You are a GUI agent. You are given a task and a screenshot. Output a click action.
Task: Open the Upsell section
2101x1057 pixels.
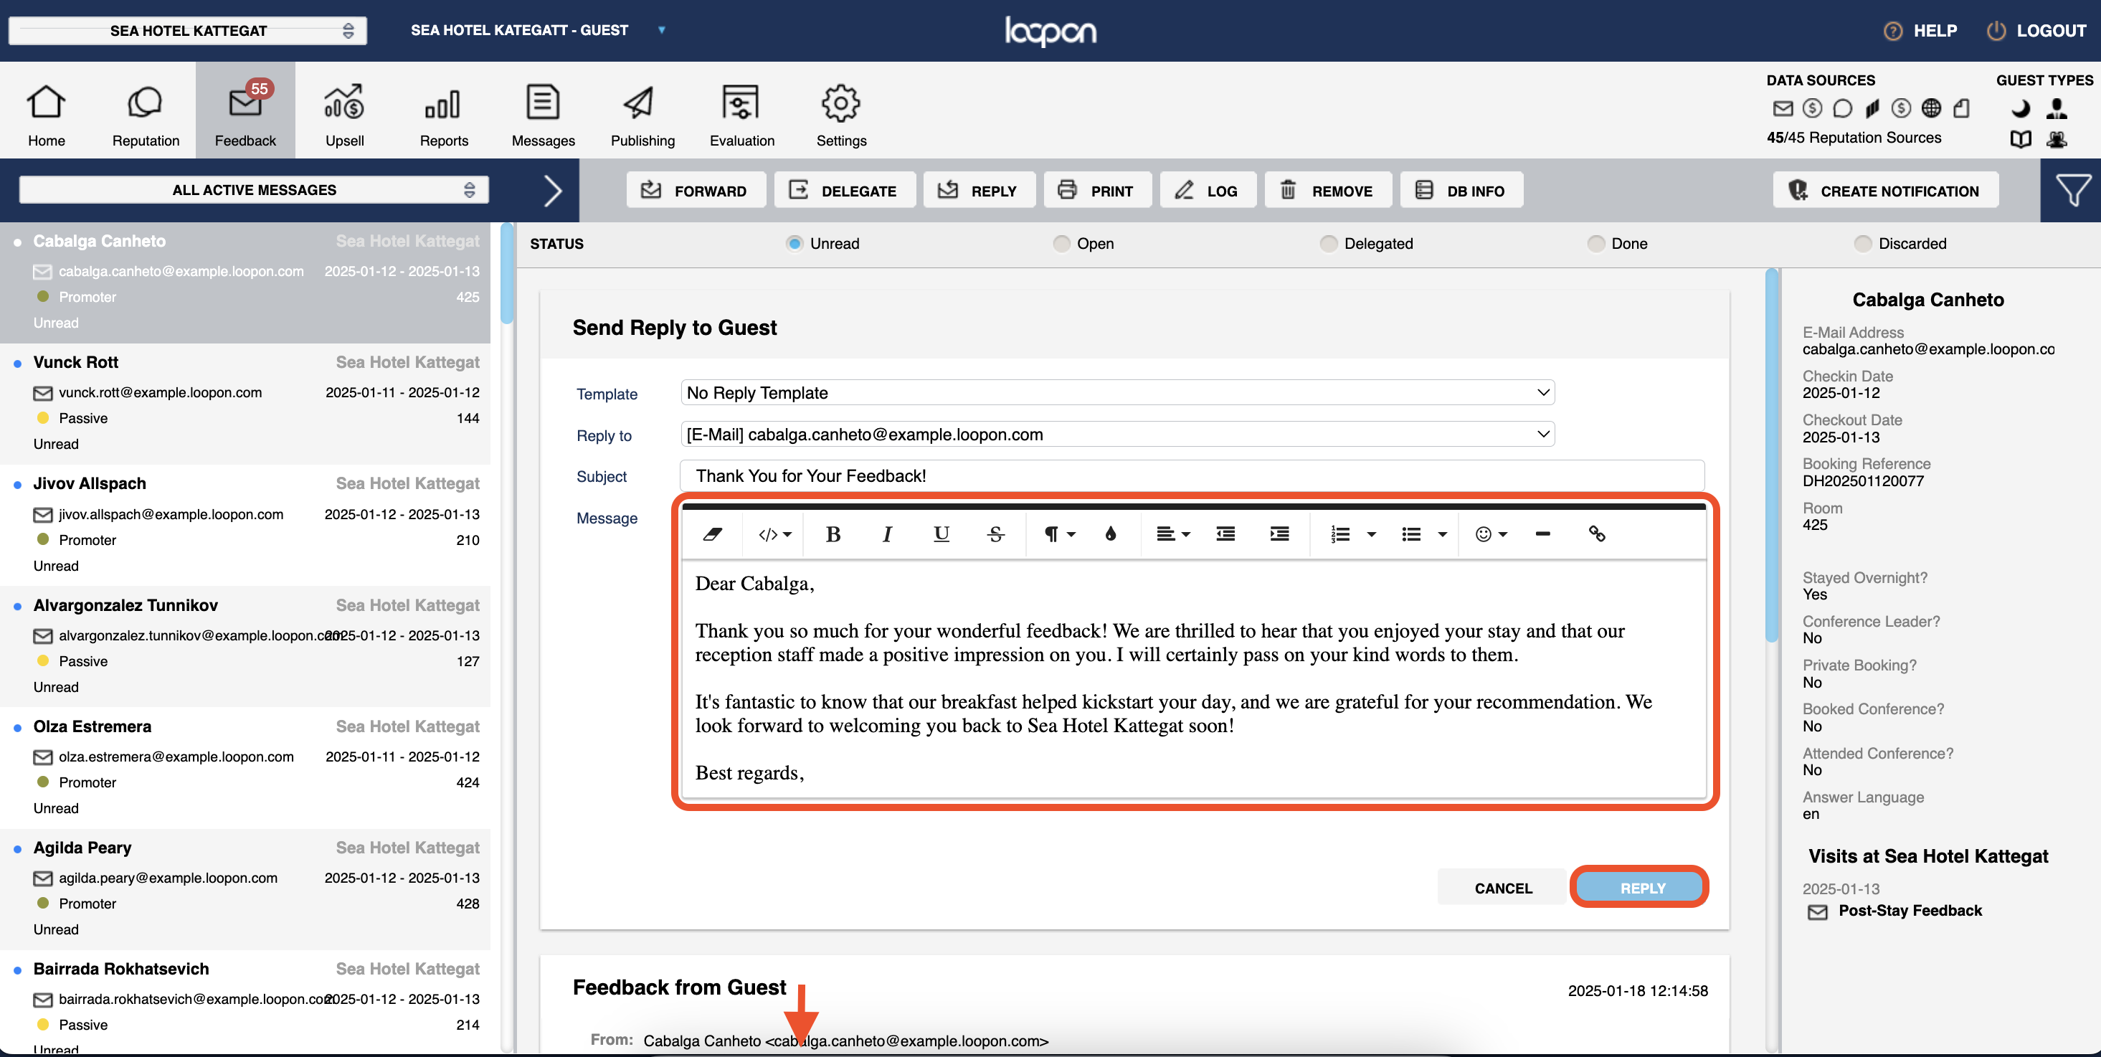point(344,116)
